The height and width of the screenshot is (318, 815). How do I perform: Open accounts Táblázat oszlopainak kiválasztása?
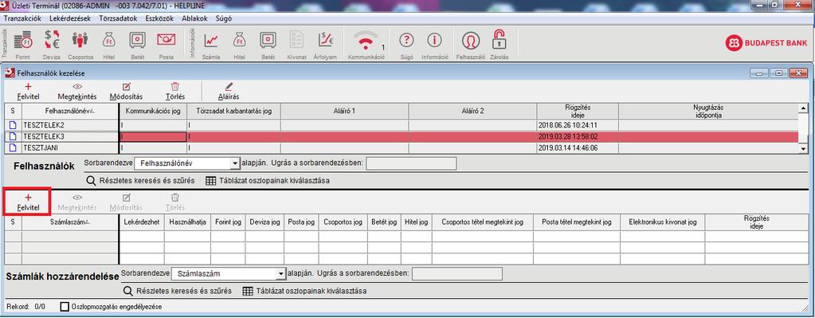pyautogui.click(x=304, y=291)
